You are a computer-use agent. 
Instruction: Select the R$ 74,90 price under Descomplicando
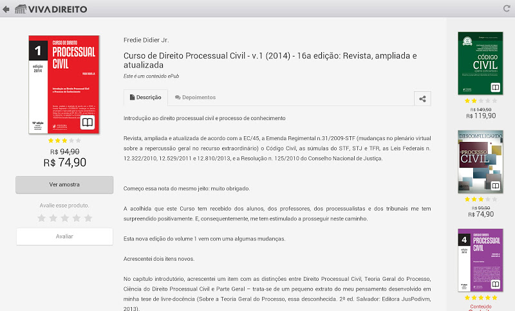[x=481, y=214]
